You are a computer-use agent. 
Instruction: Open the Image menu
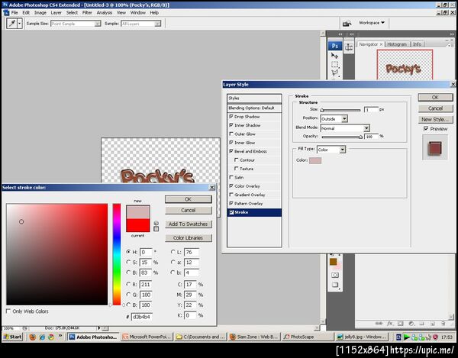coord(40,12)
